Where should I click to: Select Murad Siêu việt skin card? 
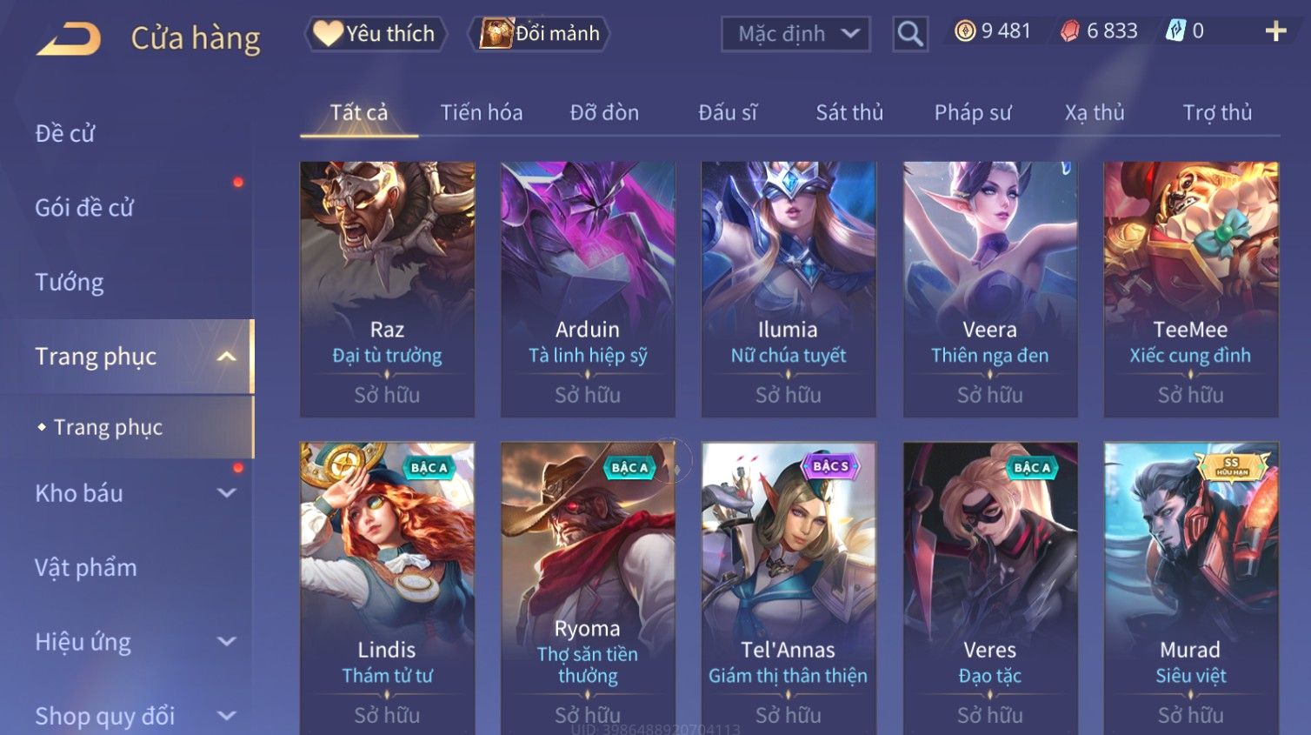[1191, 588]
